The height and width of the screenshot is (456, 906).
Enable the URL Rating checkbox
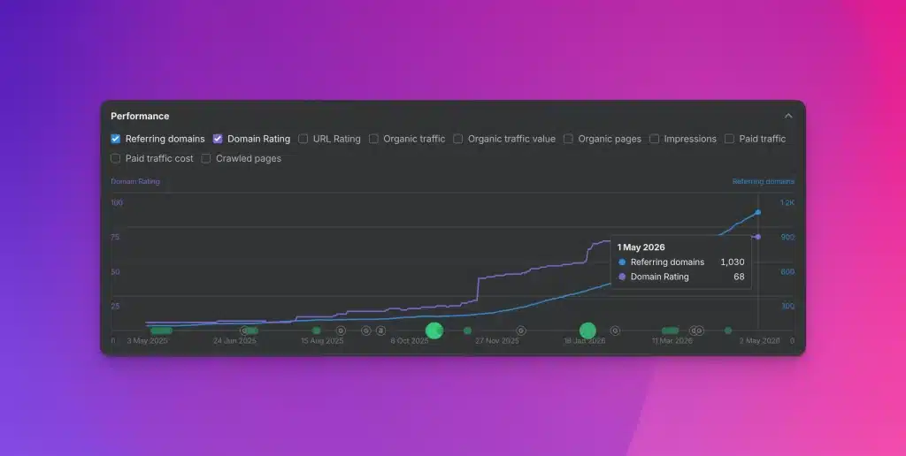pos(303,139)
